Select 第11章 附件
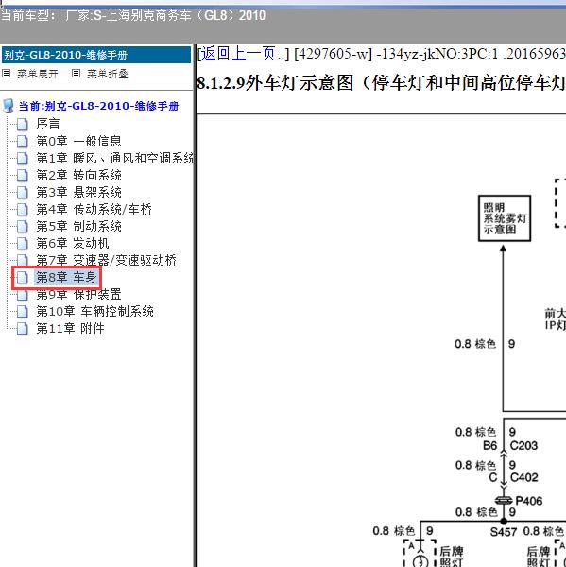Image resolution: width=566 pixels, height=567 pixels. click(x=70, y=328)
